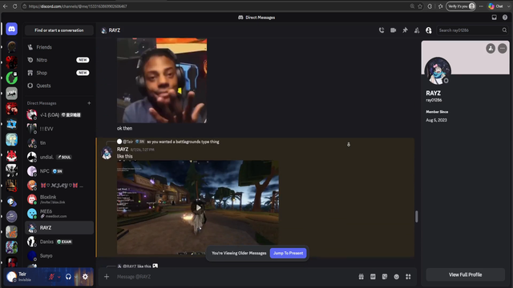Open the DM with NPC

click(x=59, y=171)
